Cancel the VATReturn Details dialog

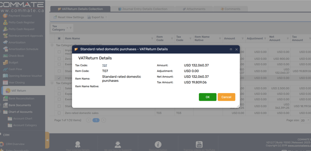[x=226, y=97]
